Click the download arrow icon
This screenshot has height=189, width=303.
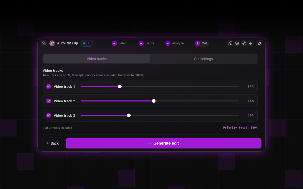point(250,43)
